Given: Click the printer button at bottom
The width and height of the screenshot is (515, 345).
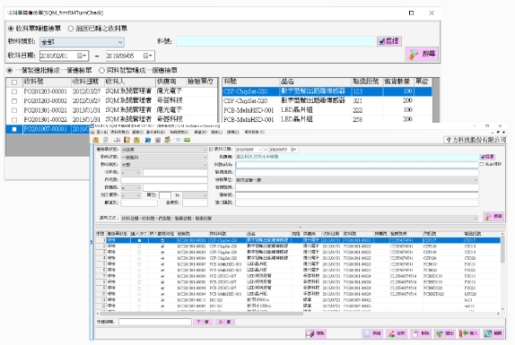Looking at the screenshot, I should click(315, 333).
